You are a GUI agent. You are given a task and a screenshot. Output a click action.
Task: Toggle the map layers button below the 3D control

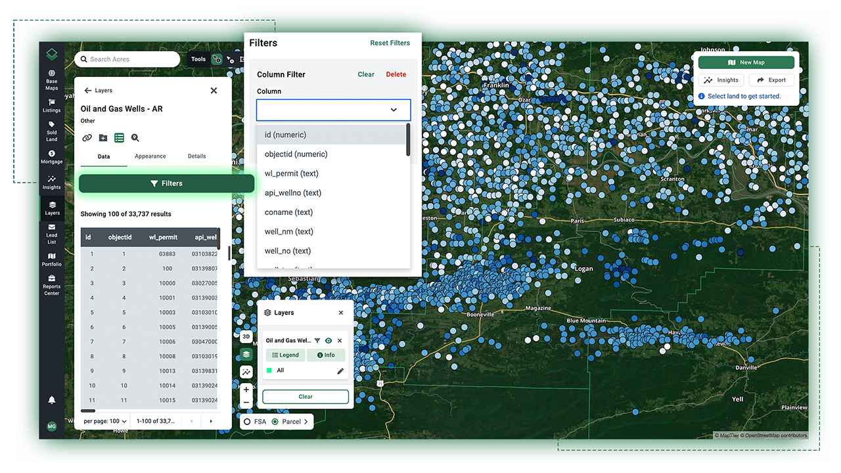246,354
